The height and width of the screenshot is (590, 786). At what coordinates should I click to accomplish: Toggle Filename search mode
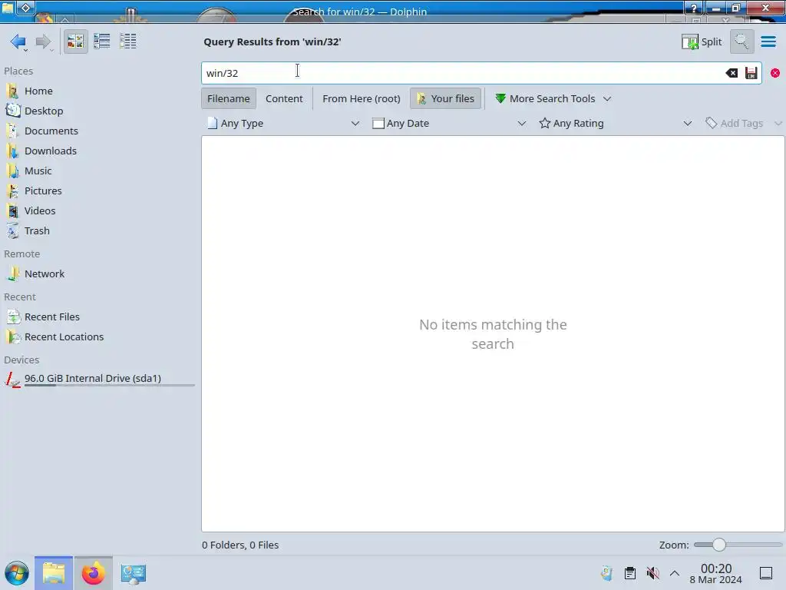pyautogui.click(x=229, y=98)
